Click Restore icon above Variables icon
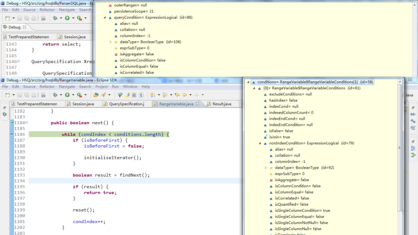The image size is (418, 235). tap(413, 108)
